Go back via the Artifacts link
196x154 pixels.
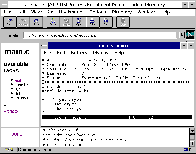(11, 111)
